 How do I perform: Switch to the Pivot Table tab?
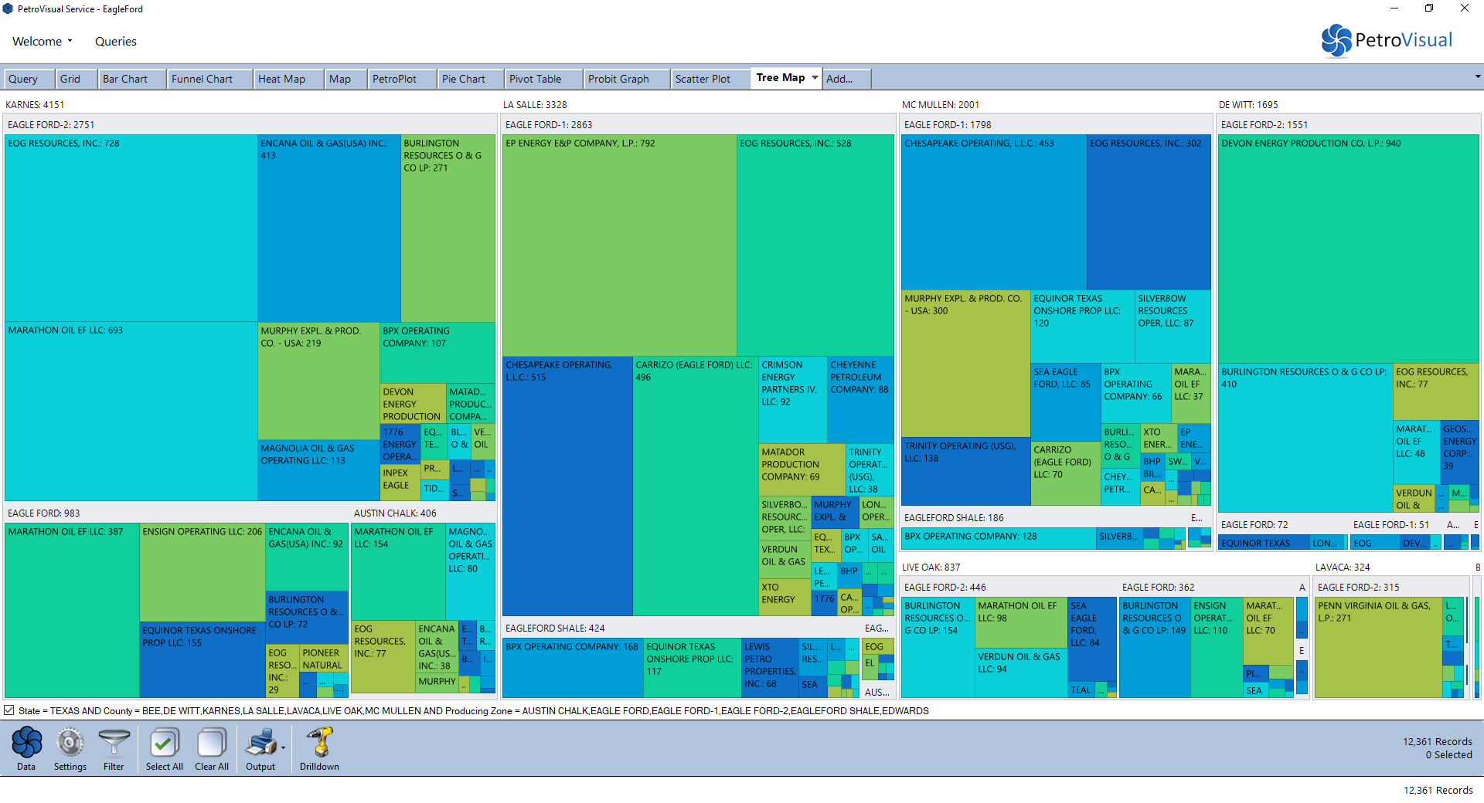(x=535, y=79)
